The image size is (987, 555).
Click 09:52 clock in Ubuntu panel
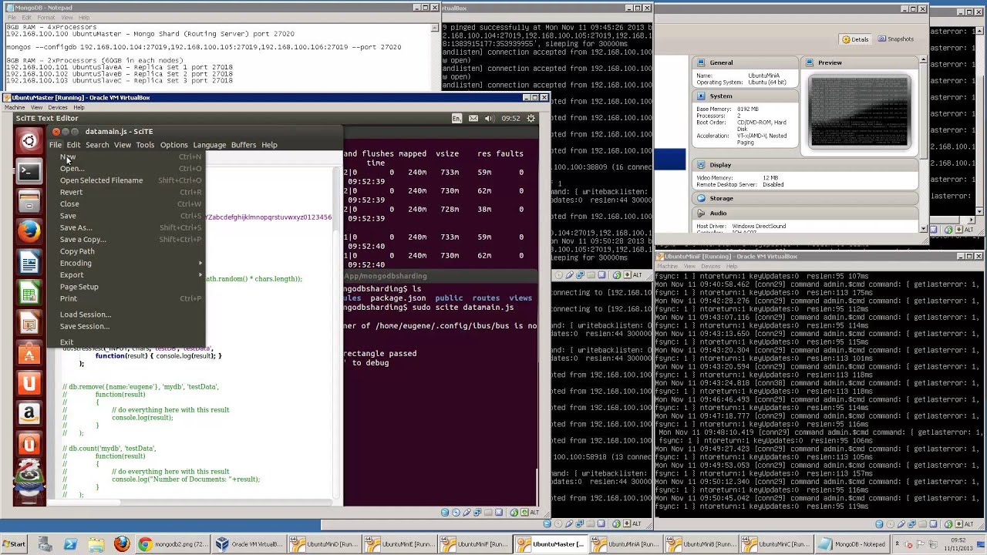(x=510, y=119)
